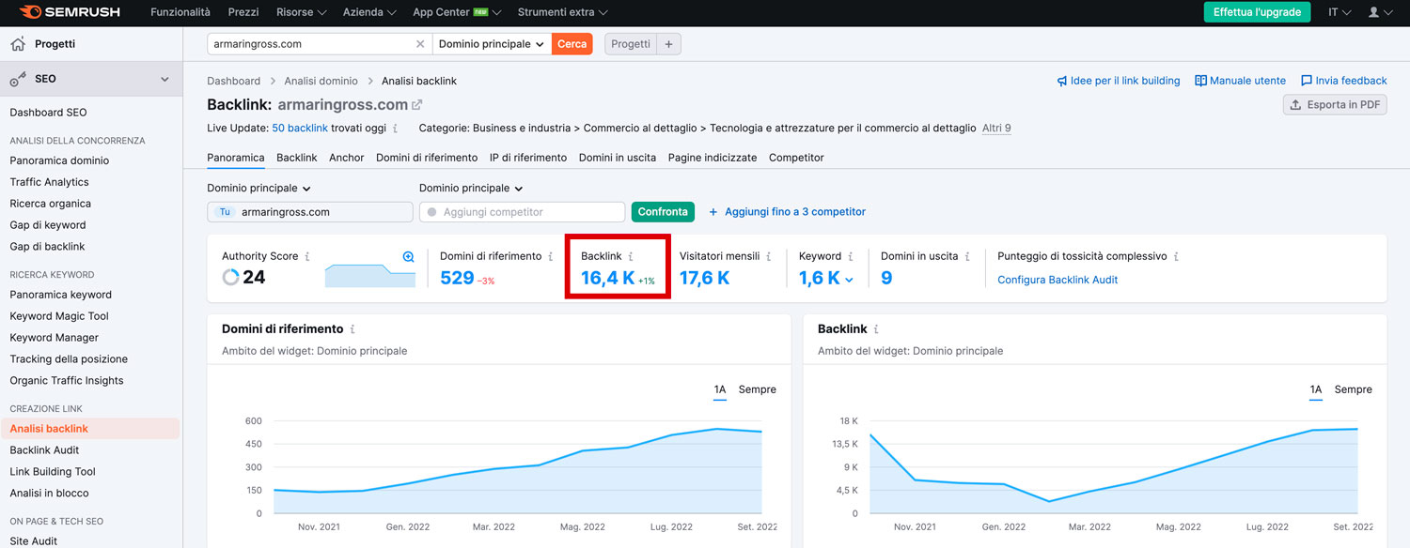Screen dimensions: 1410x548
Task: Expand the App Center menu
Action: point(457,12)
